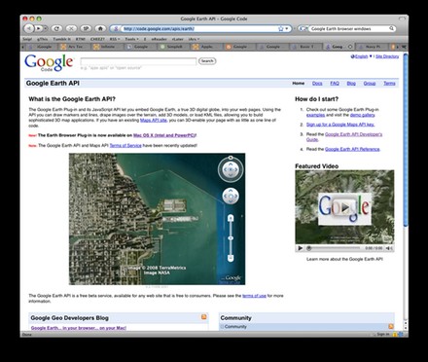Image resolution: width=428 pixels, height=362 pixels.
Task: Switch to the Navy tab
Action: (x=372, y=47)
